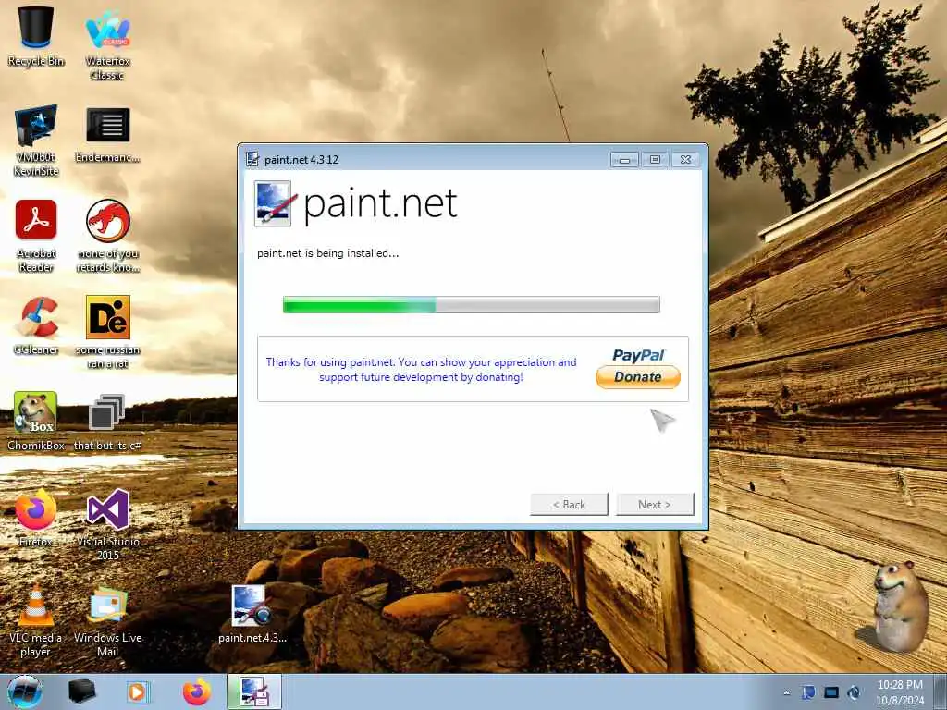Switch to the paint.net installer taskbar button
The width and height of the screenshot is (947, 710).
(x=254, y=692)
